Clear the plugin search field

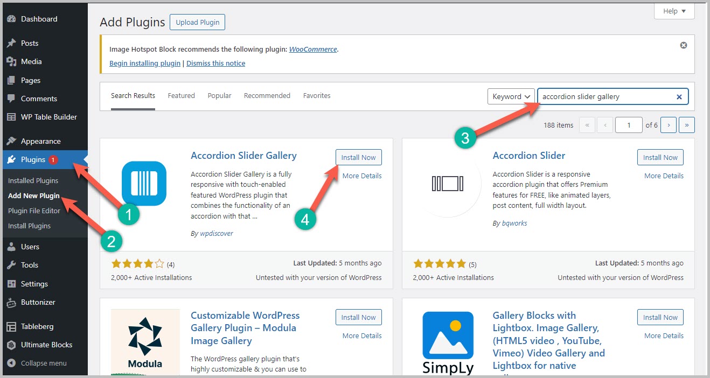pos(679,97)
